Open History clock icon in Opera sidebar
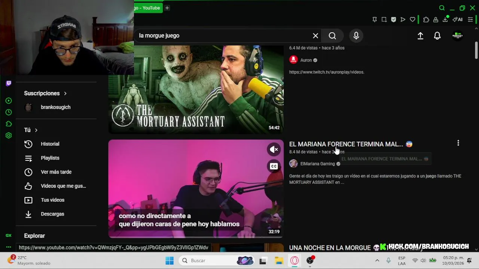This screenshot has height=269, width=479. pos(9,112)
